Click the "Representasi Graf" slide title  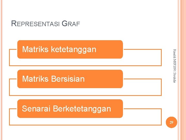pyautogui.click(x=46, y=24)
